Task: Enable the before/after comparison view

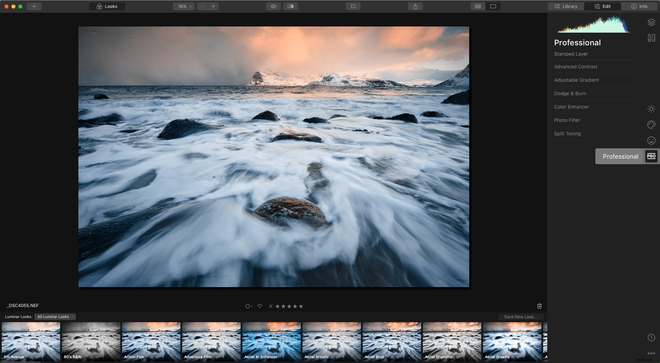Action: click(290, 6)
